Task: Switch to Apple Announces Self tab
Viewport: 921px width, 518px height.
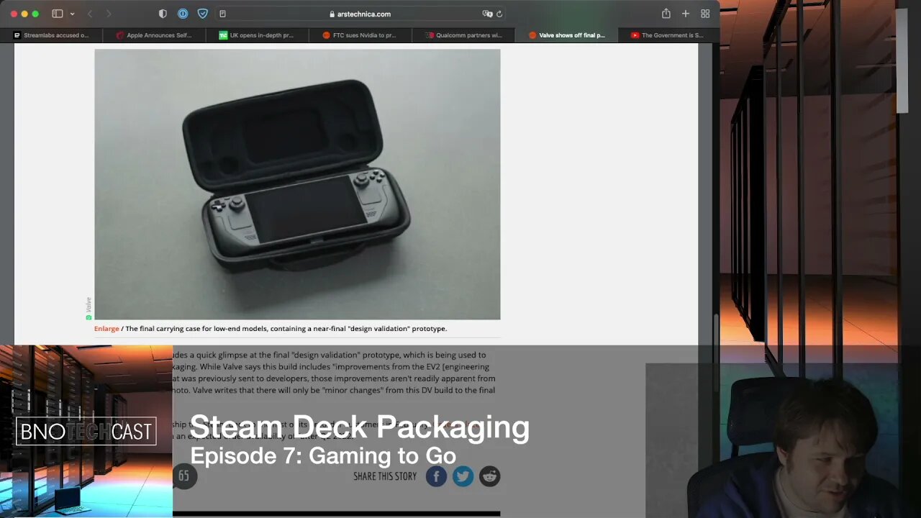Action: 155,35
